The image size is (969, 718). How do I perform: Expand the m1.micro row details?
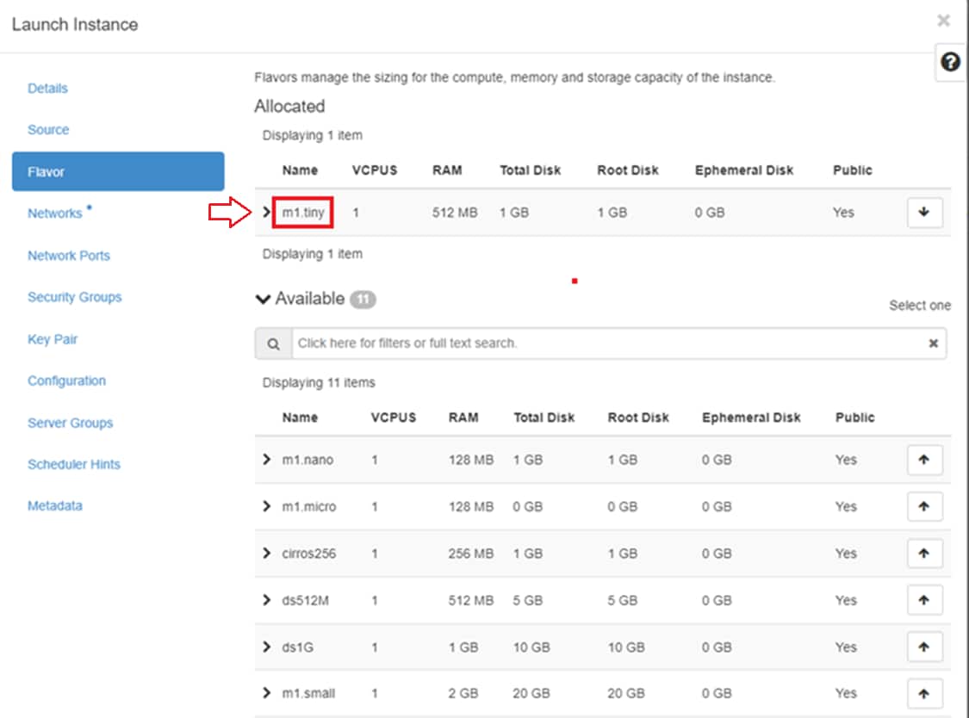click(266, 506)
